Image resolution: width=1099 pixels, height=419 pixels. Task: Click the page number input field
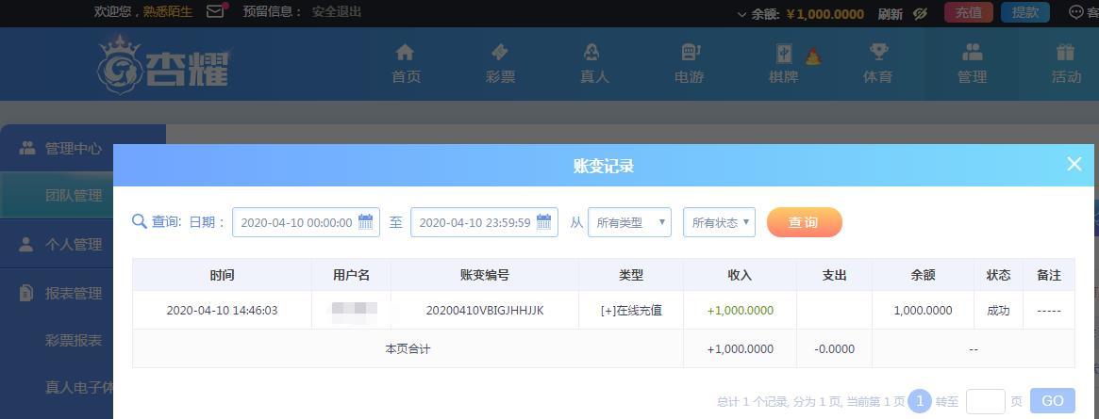(985, 401)
